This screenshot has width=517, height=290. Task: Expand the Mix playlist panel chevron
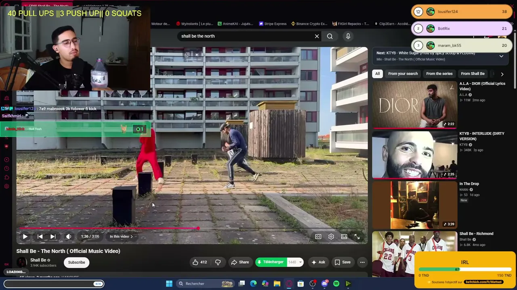pyautogui.click(x=501, y=56)
